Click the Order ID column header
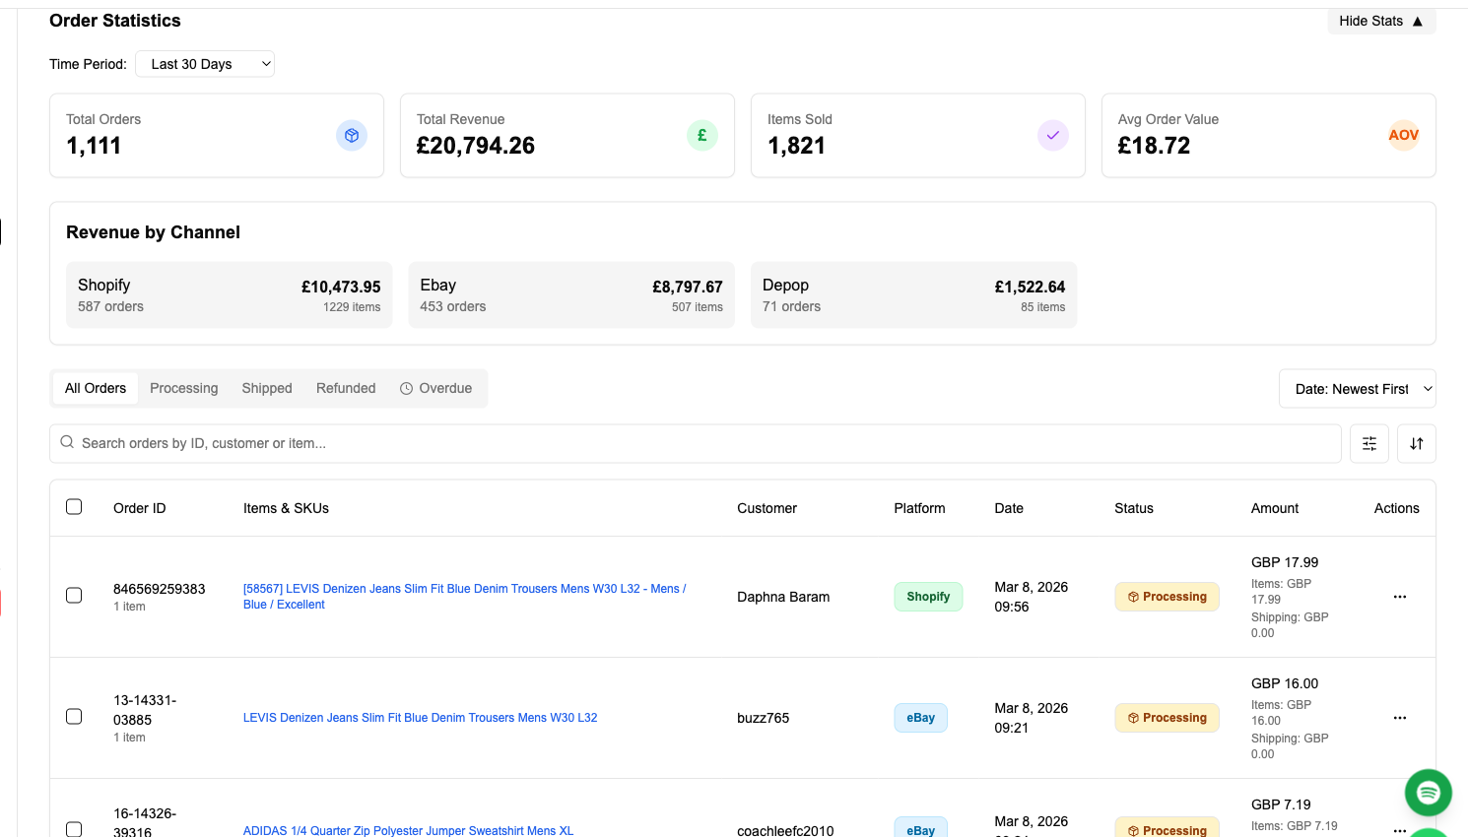 140,508
